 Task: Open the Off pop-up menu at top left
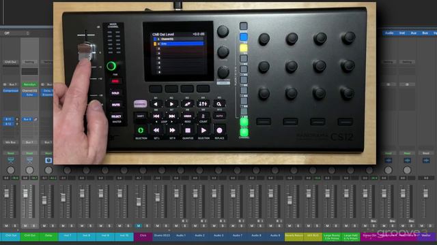(16, 33)
